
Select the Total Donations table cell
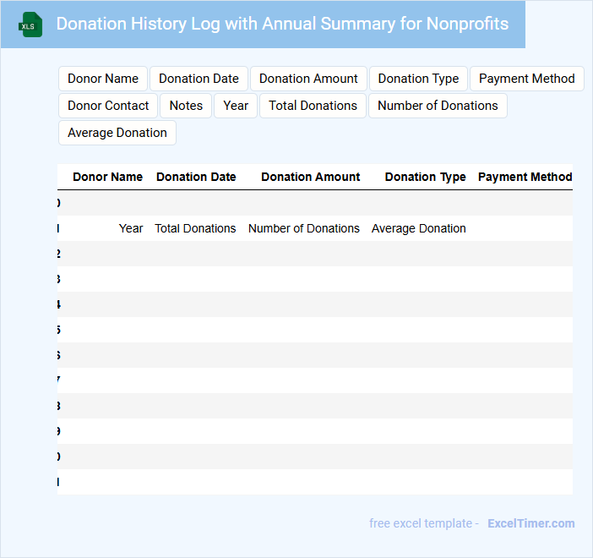(195, 228)
